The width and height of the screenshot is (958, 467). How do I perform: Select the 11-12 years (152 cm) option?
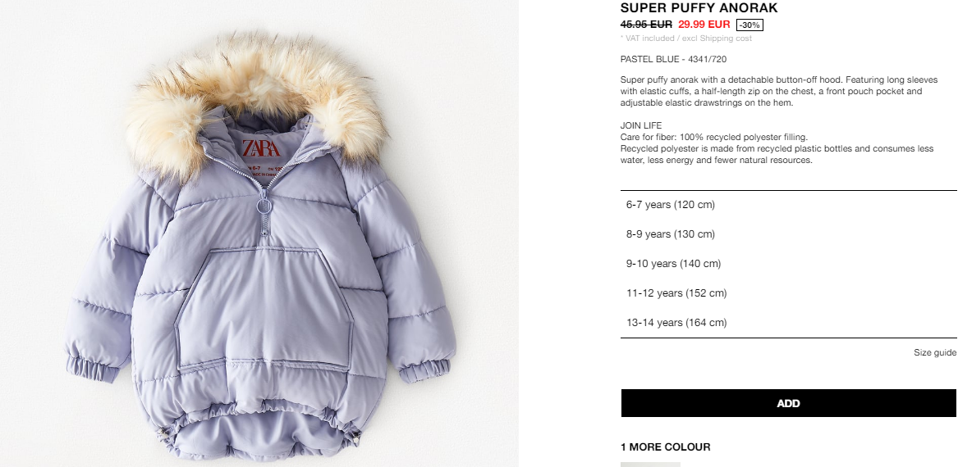click(x=788, y=293)
